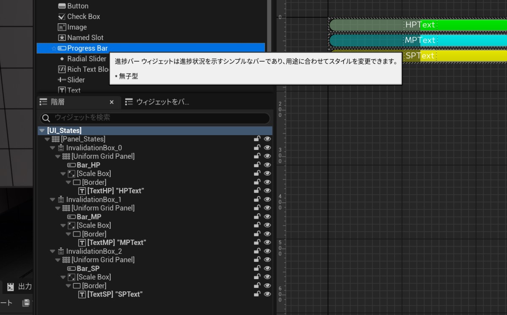Select the [Border] containing TextMP
507x315 pixels.
coord(90,234)
